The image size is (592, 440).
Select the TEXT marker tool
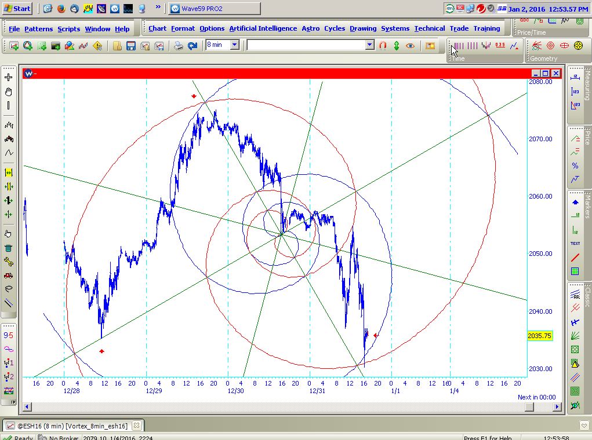(575, 244)
